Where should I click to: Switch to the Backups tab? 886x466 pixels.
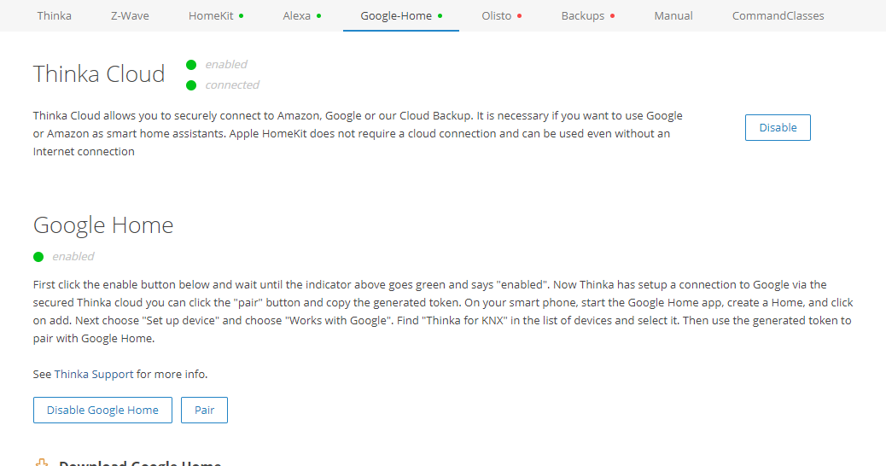pyautogui.click(x=583, y=15)
